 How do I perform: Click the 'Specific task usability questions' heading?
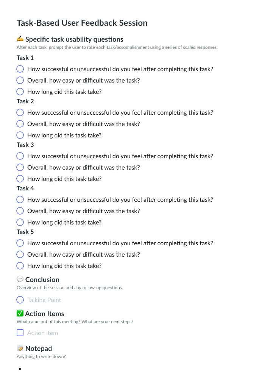74,39
